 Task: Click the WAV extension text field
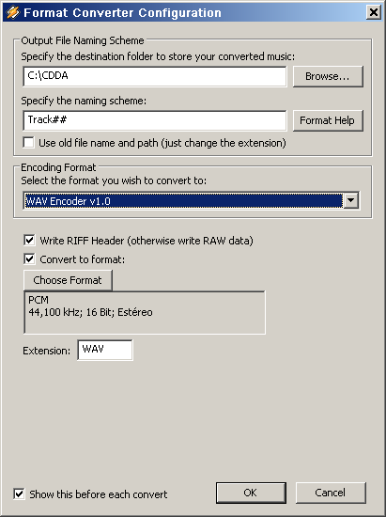105,350
